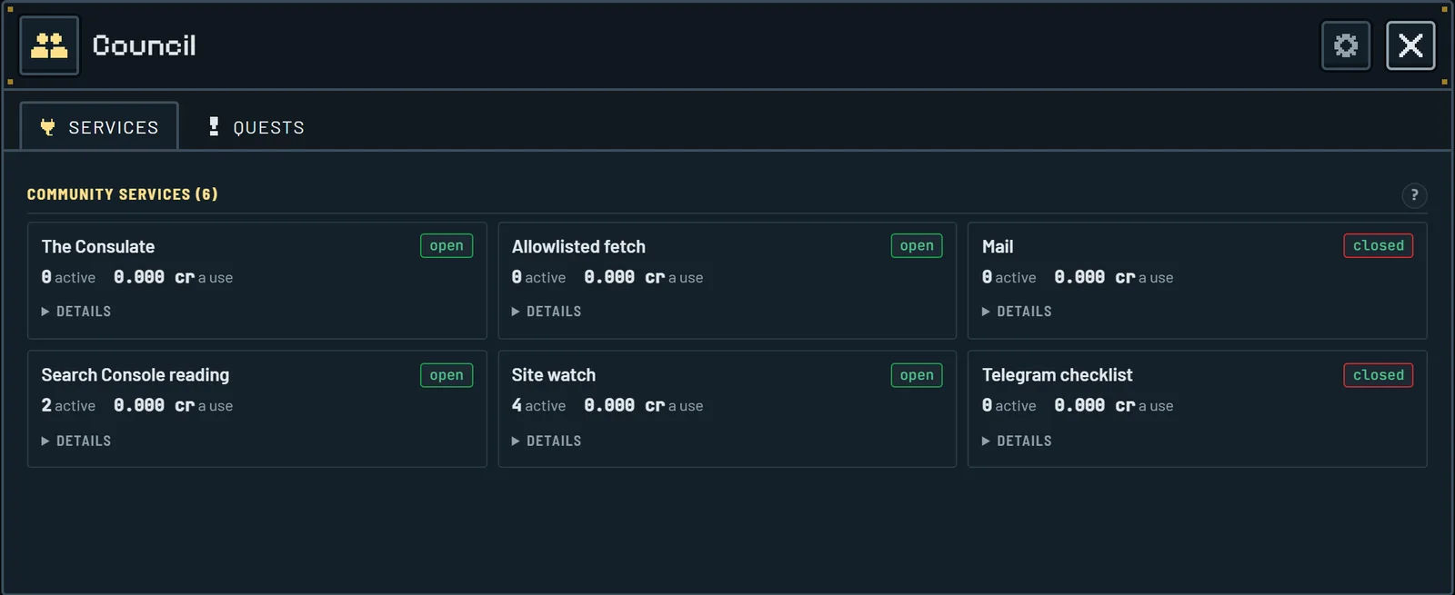Expand details for Mail service
This screenshot has width=1455, height=595.
[x=1017, y=312]
